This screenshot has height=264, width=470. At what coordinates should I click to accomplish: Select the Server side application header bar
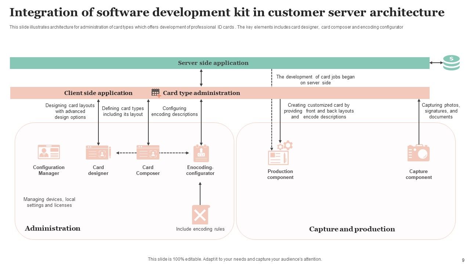213,63
